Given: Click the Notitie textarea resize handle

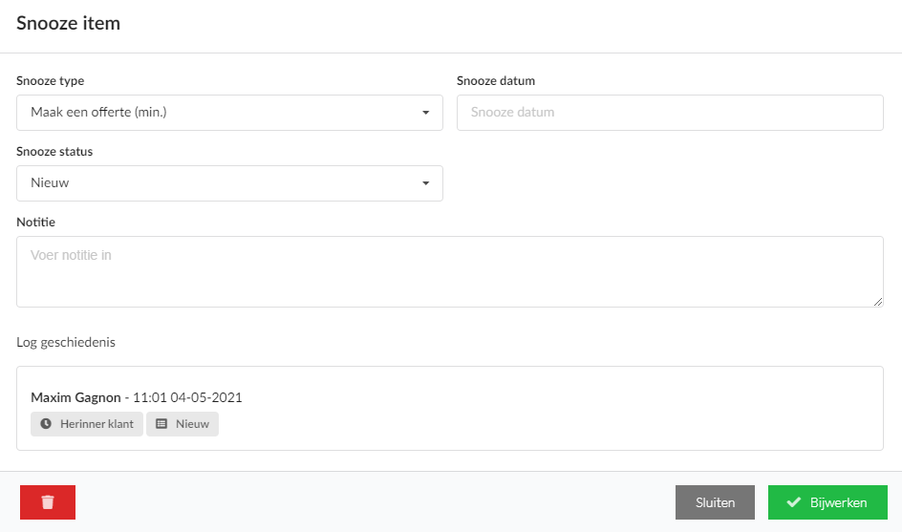Looking at the screenshot, I should pyautogui.click(x=877, y=301).
